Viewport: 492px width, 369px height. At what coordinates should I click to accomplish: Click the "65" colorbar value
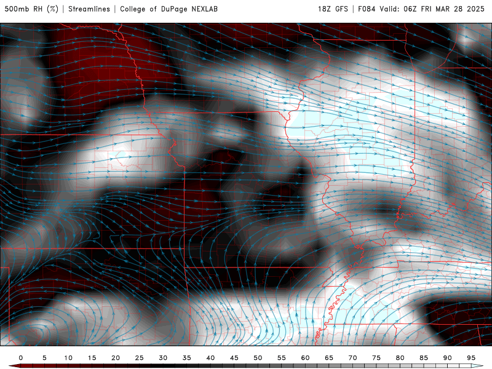pos(329,358)
